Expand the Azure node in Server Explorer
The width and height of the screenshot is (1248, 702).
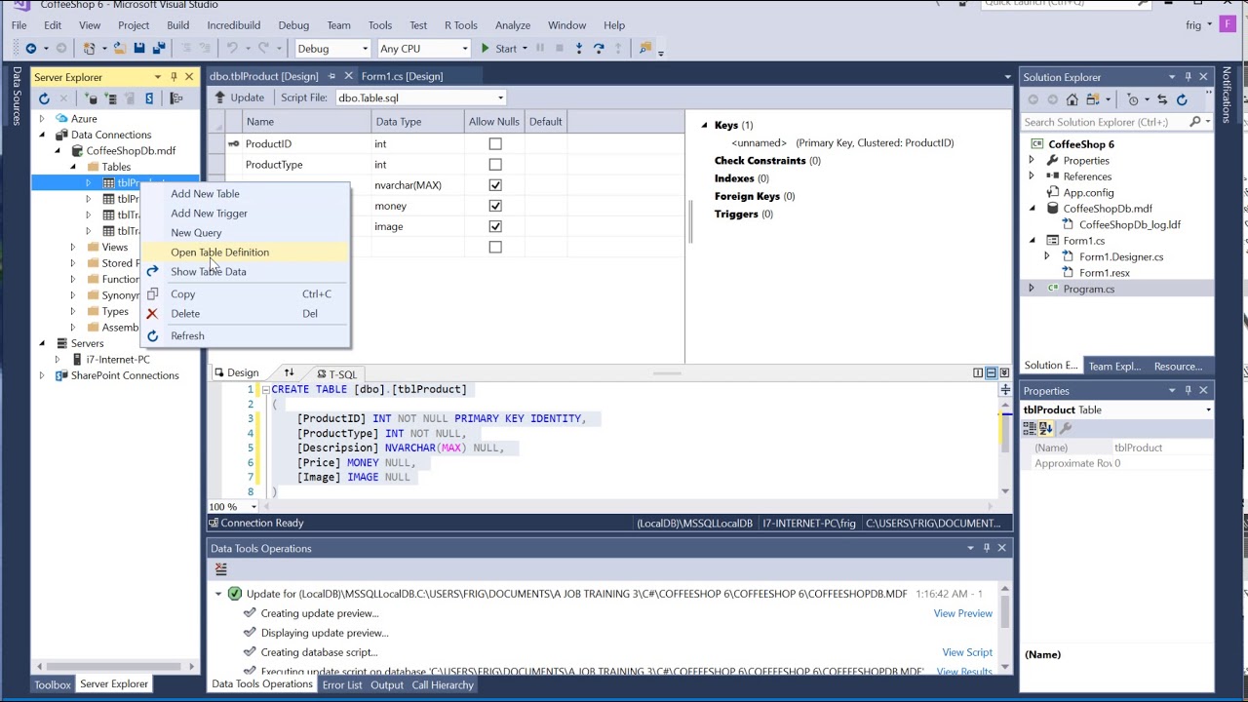click(x=42, y=119)
